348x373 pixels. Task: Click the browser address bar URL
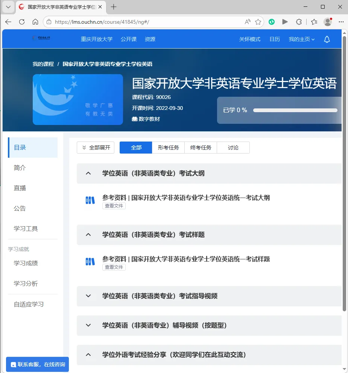pyautogui.click(x=102, y=22)
